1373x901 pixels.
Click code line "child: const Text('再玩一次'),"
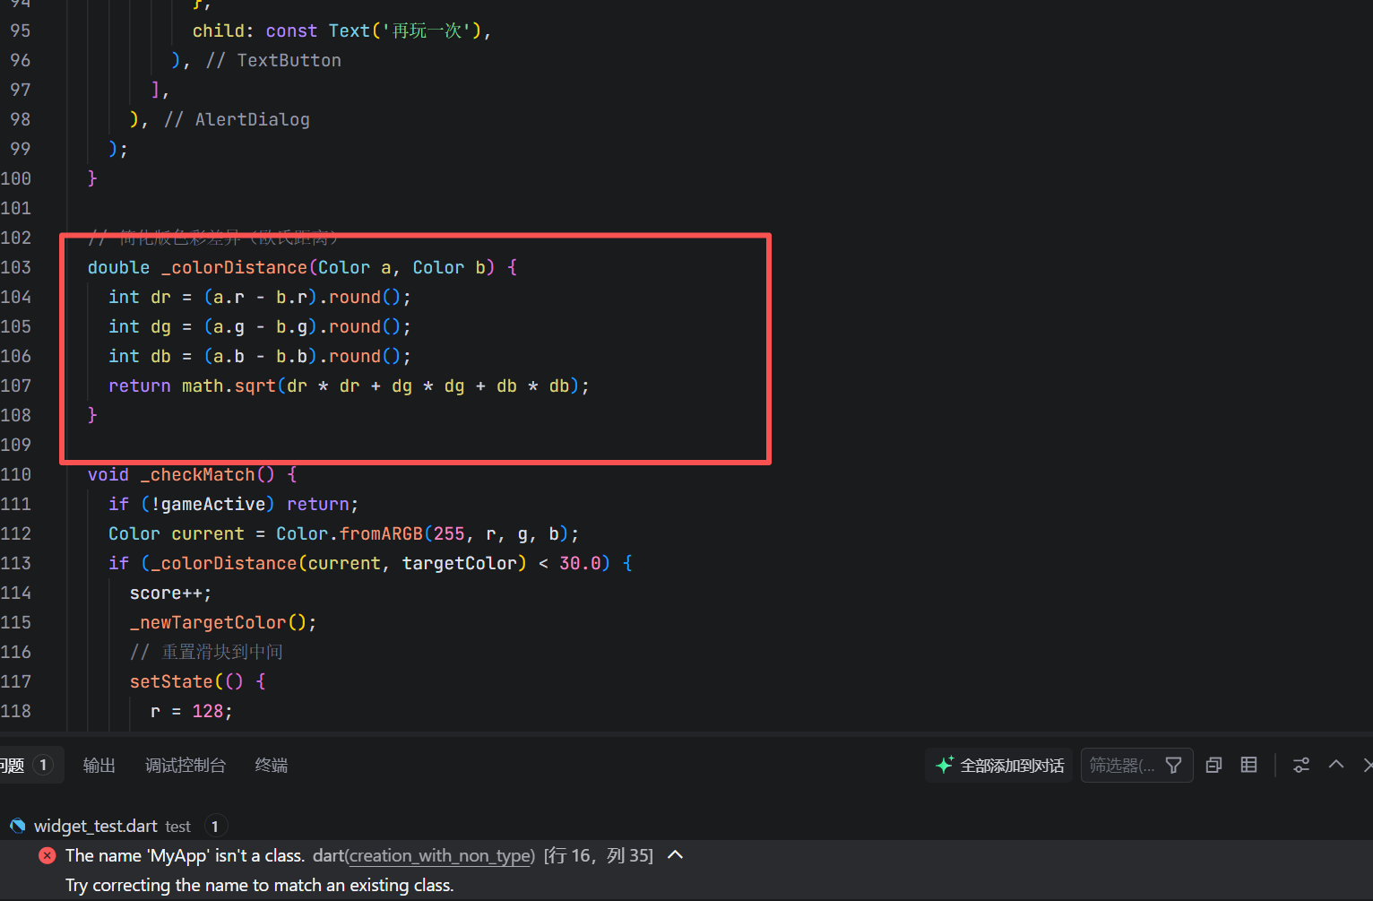point(342,30)
